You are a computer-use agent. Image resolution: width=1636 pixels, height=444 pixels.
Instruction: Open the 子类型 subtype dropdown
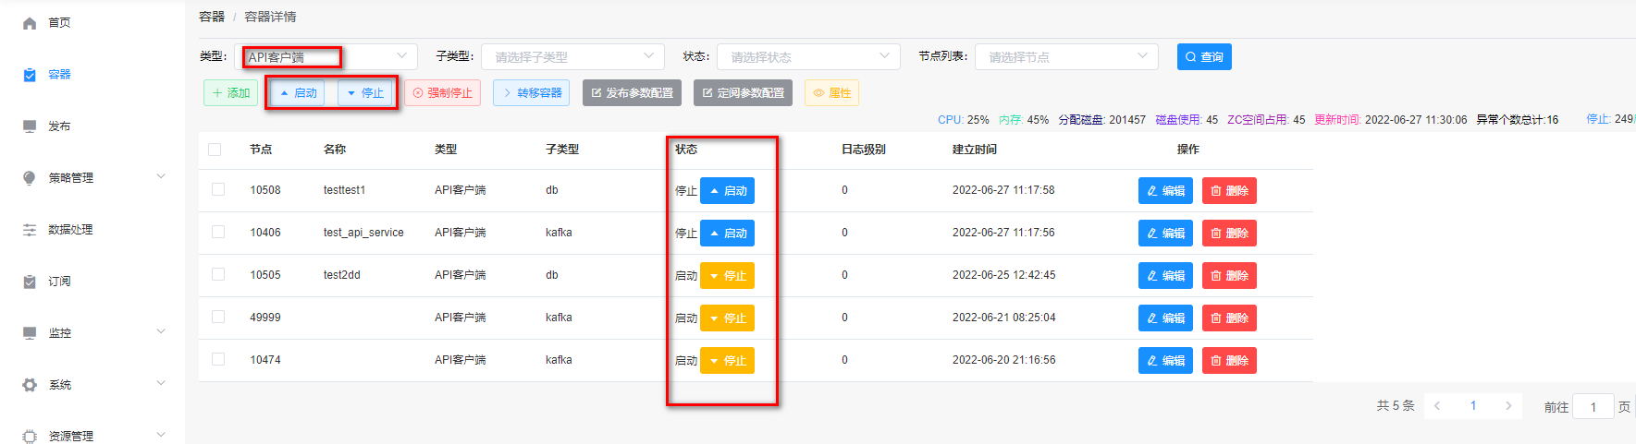pyautogui.click(x=572, y=57)
